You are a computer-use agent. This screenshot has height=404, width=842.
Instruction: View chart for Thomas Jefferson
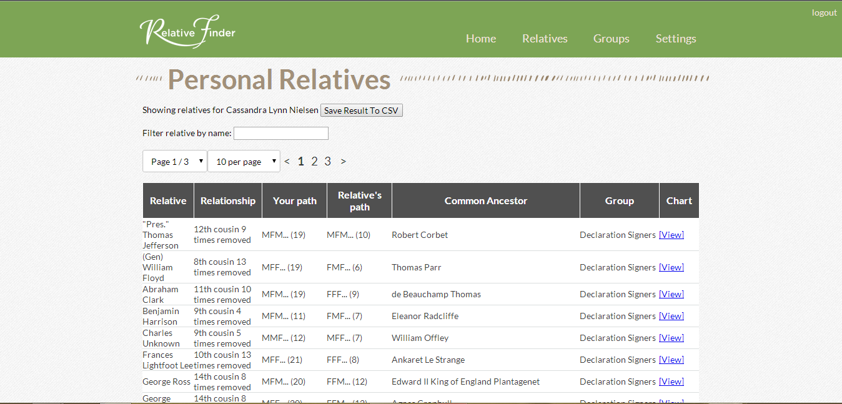(671, 234)
